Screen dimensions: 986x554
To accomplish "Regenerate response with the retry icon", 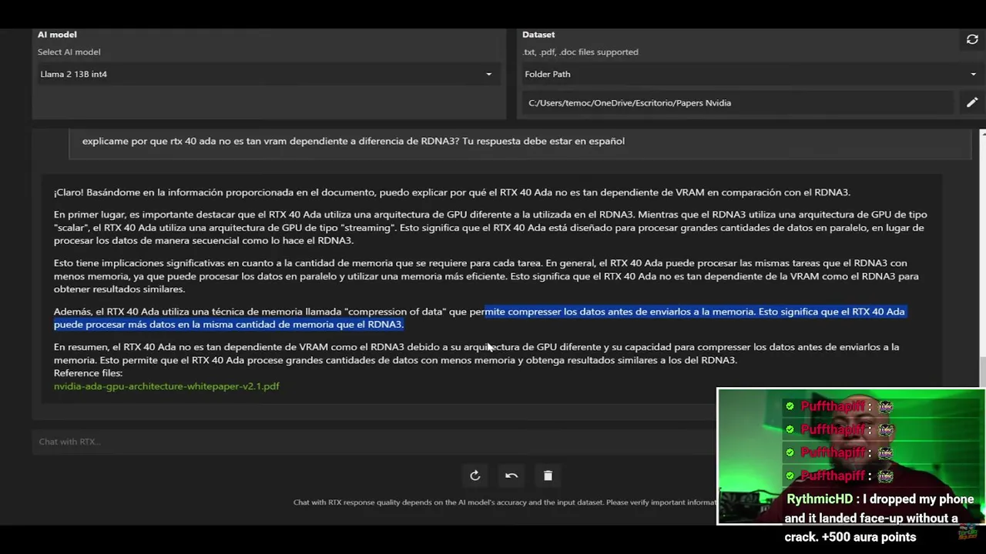I will [x=475, y=476].
